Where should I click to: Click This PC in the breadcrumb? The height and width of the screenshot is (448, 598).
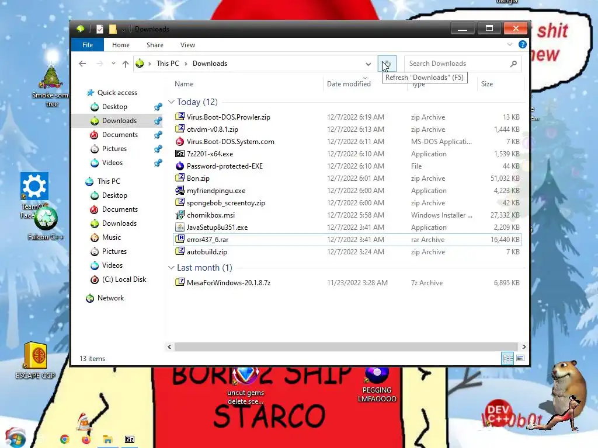[168, 64]
